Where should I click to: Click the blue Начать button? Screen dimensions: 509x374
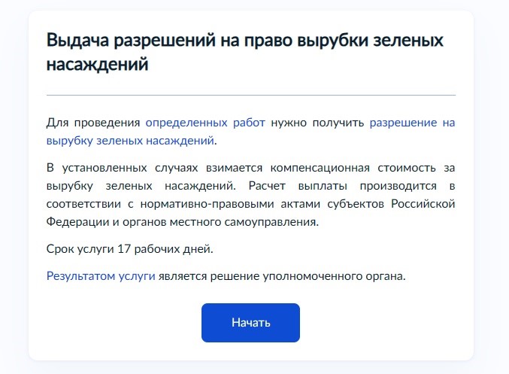click(250, 323)
